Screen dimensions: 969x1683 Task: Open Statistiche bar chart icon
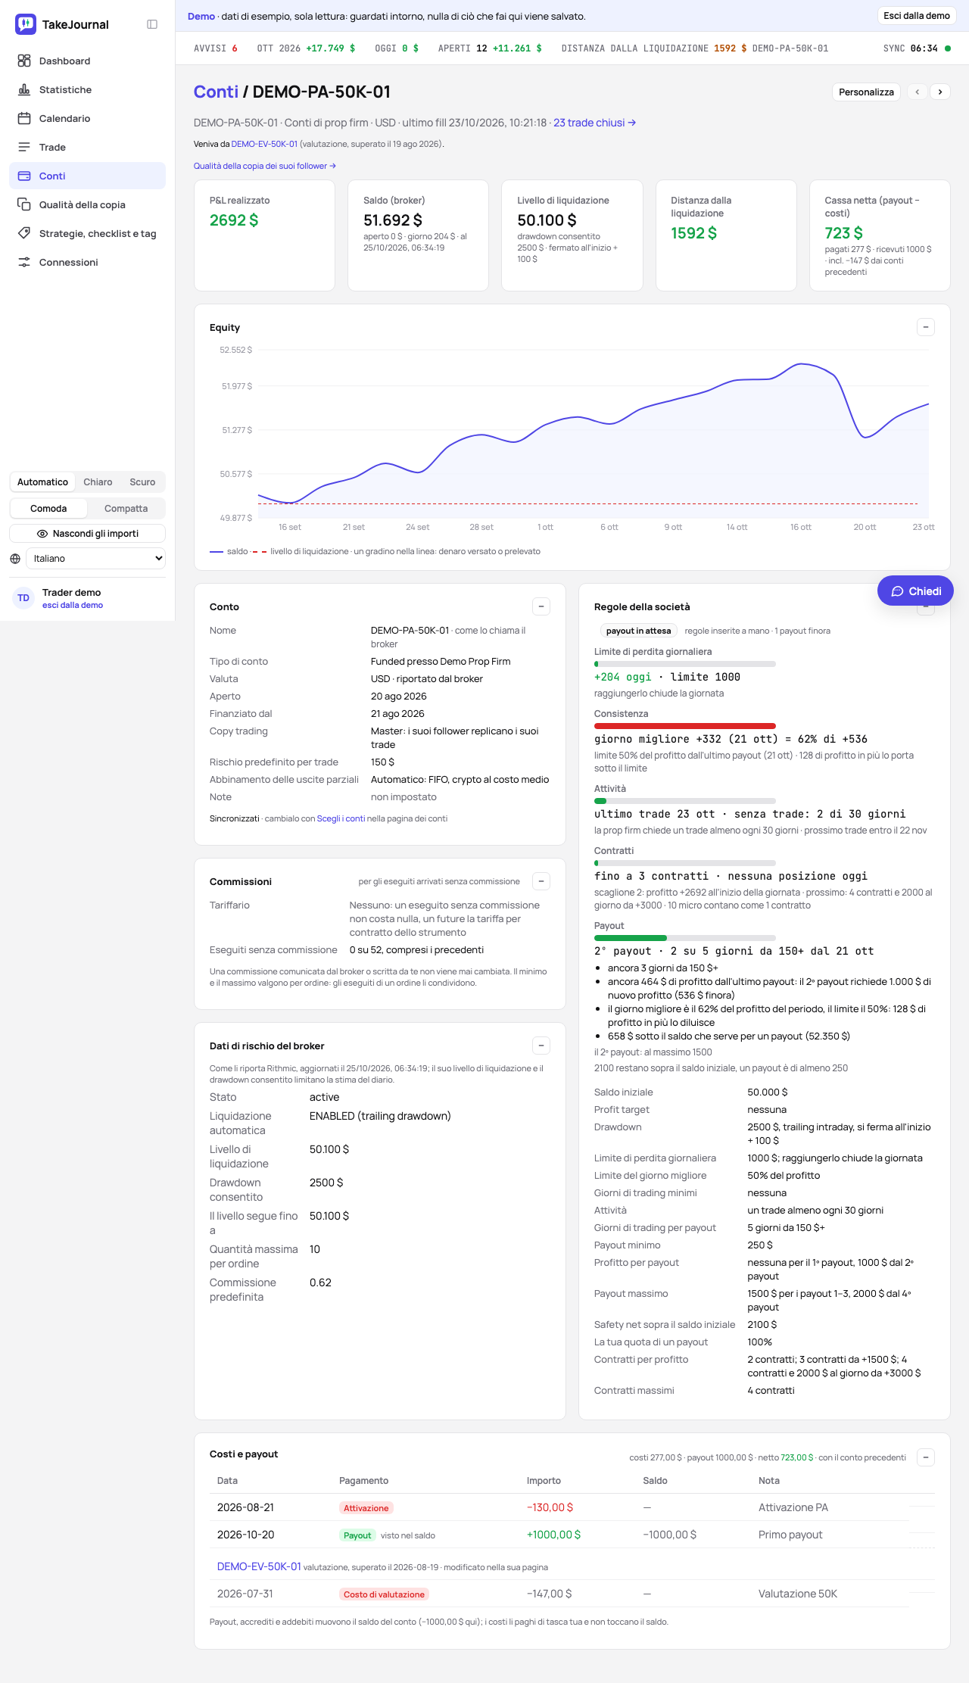pyautogui.click(x=24, y=89)
